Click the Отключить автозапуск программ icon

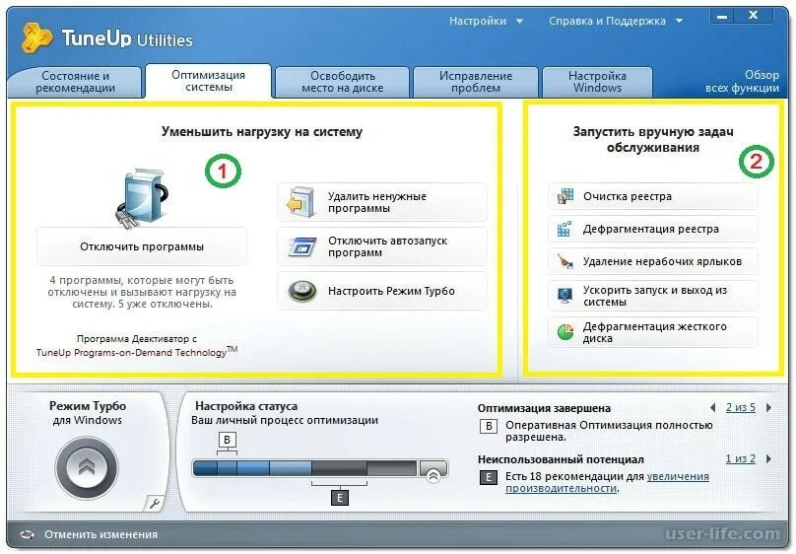[303, 246]
